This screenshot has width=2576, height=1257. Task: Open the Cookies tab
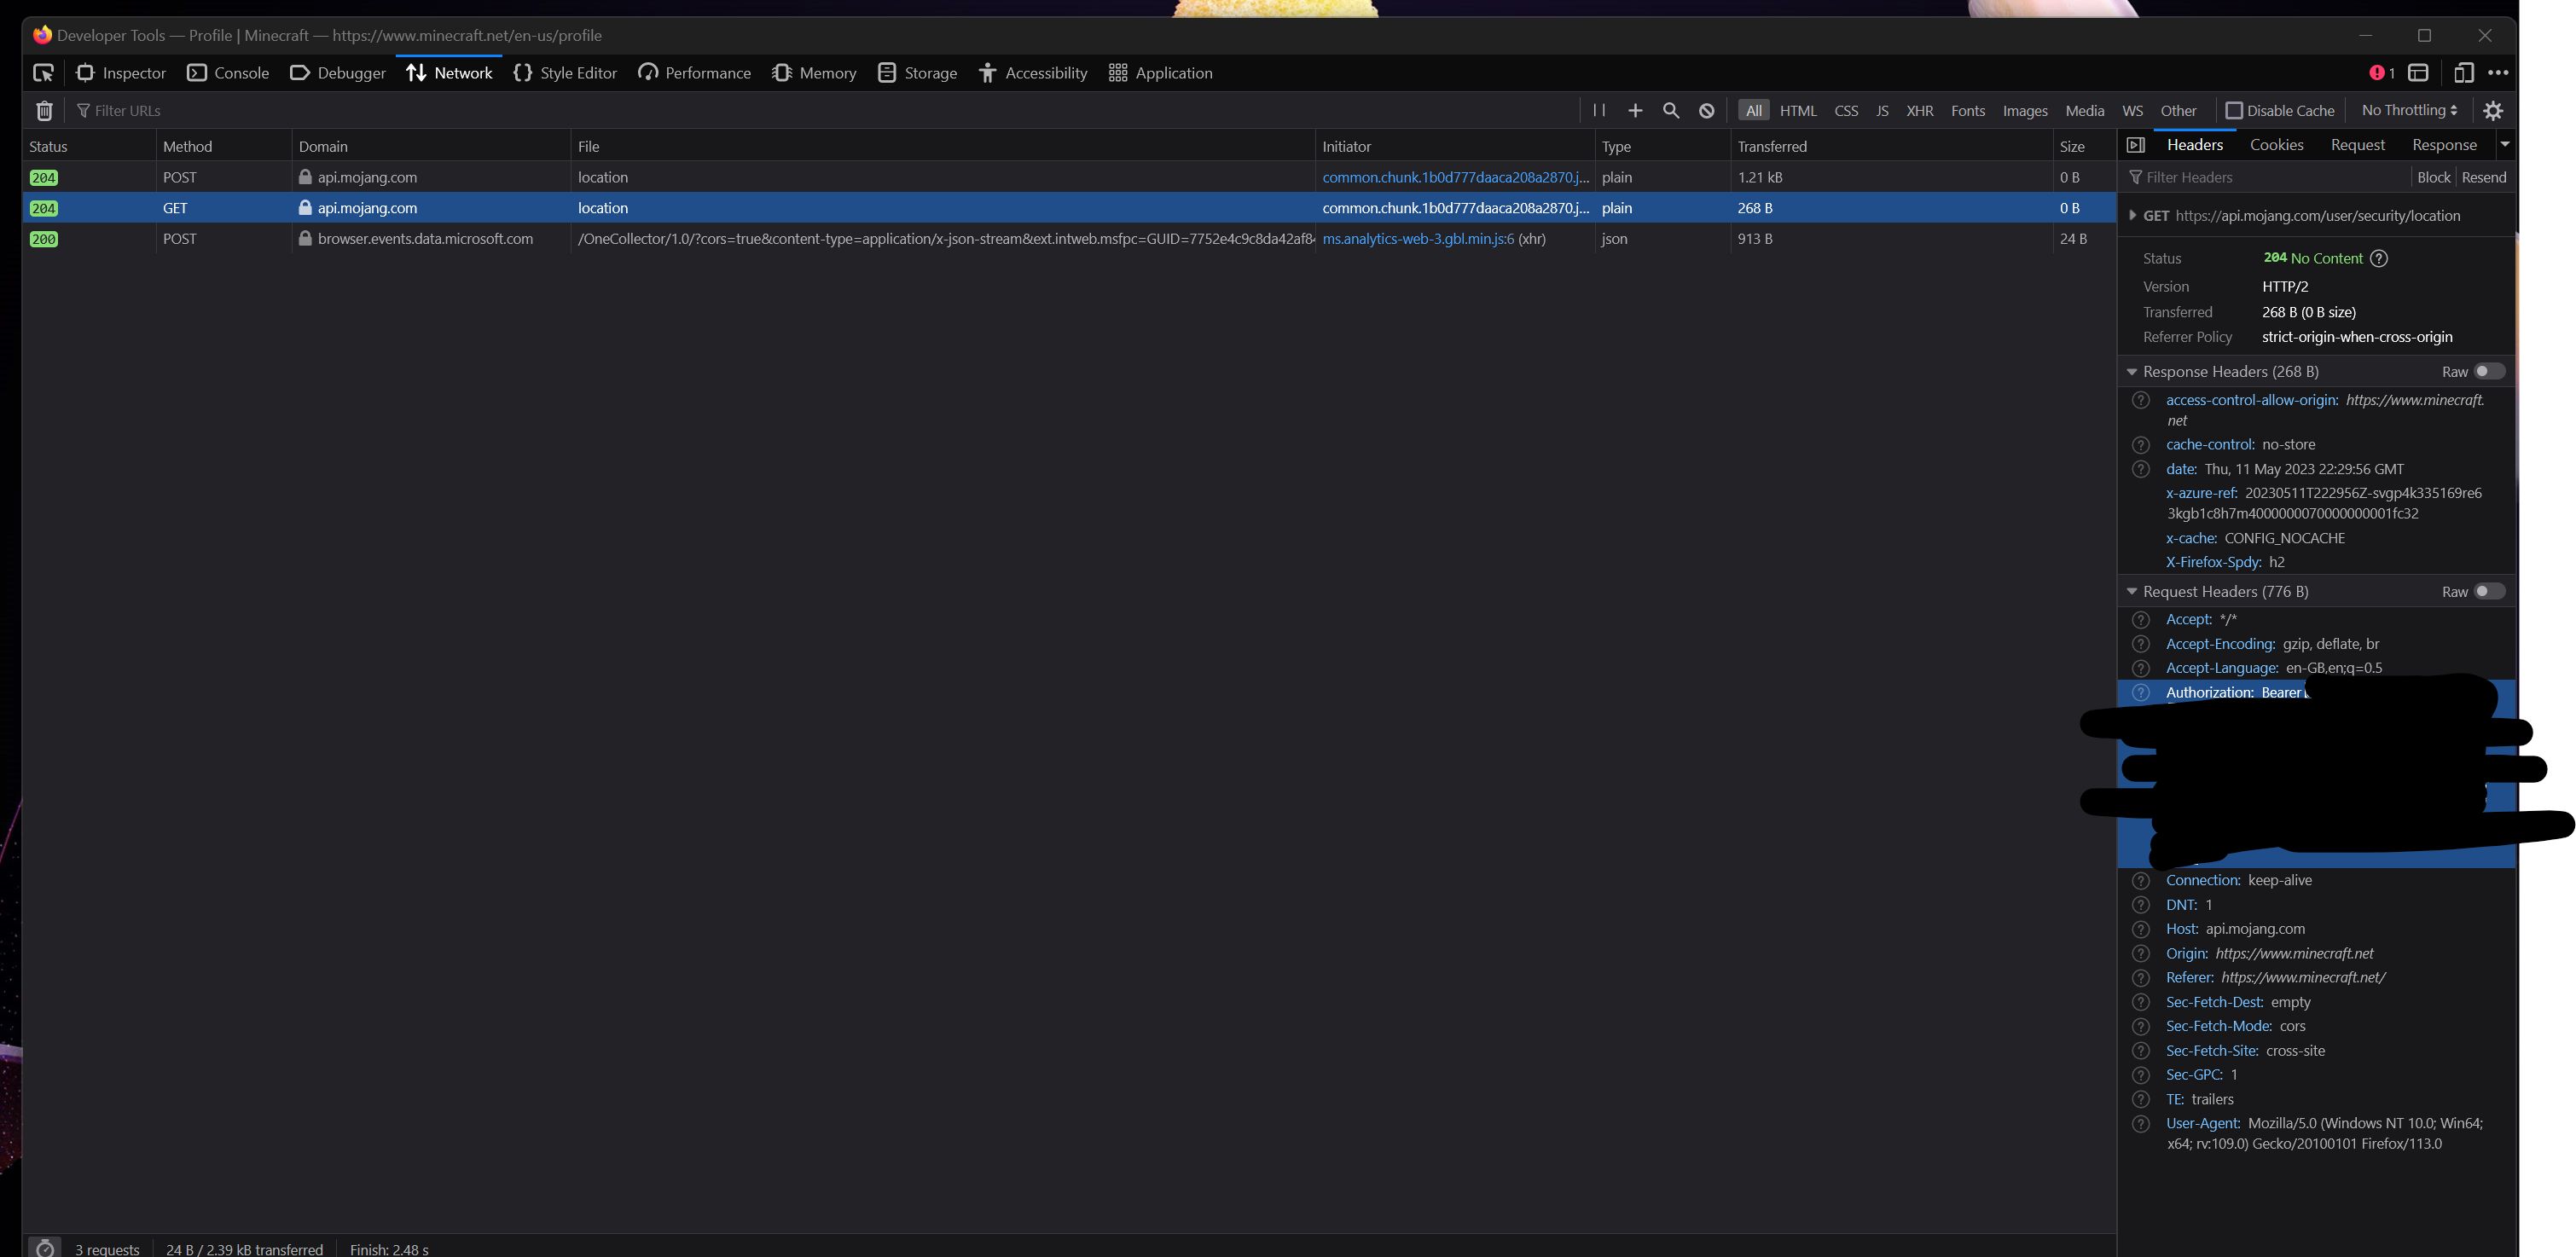(2276, 145)
